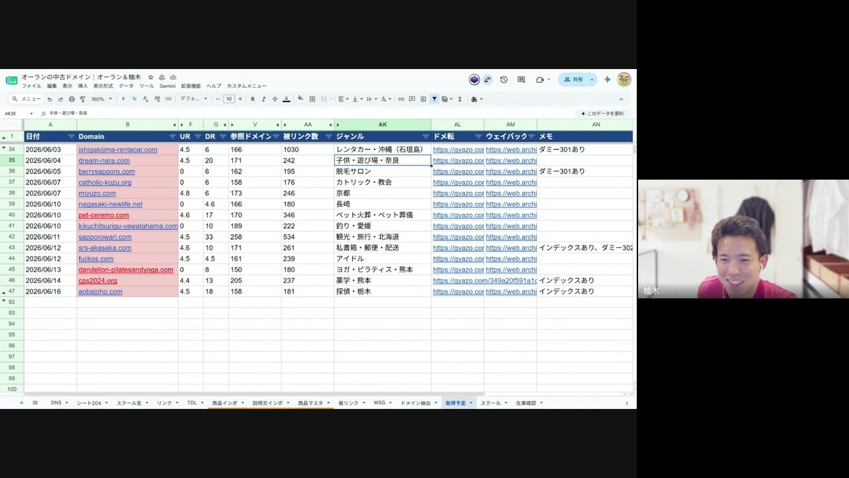This screenshot has height=478, width=849.
Task: Open the pet-ceremo.com domain link
Action: [103, 215]
